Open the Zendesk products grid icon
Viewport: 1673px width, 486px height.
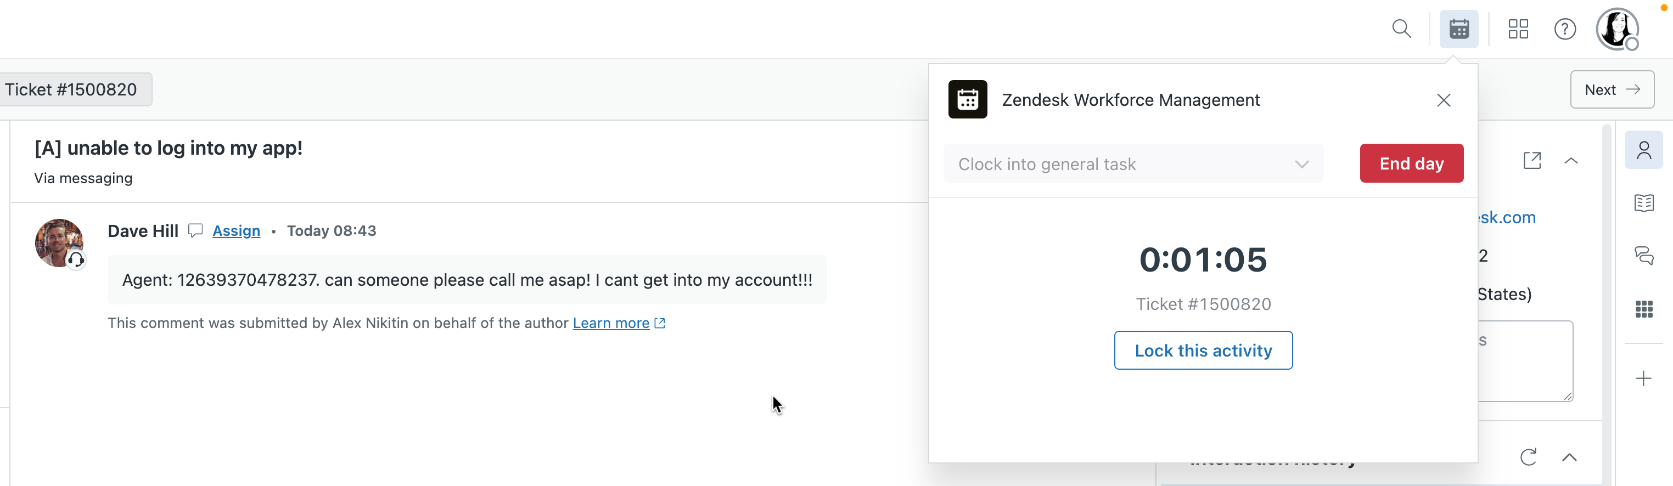1518,29
